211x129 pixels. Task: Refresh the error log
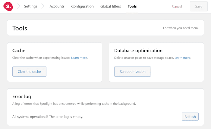tap(190, 117)
